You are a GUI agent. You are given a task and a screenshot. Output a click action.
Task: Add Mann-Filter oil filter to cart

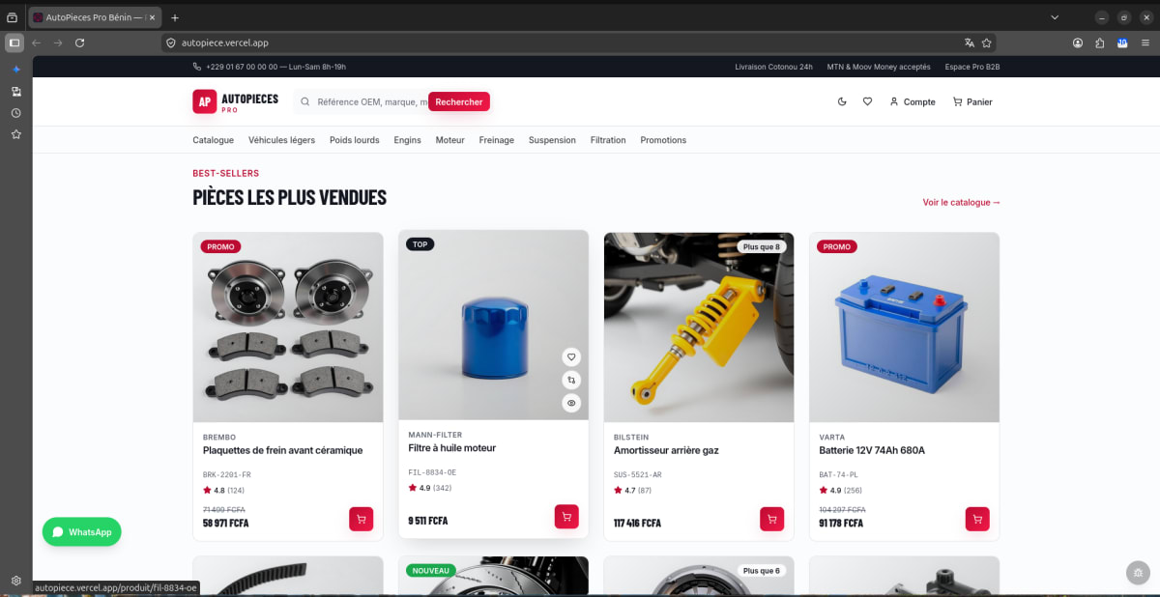[566, 516]
